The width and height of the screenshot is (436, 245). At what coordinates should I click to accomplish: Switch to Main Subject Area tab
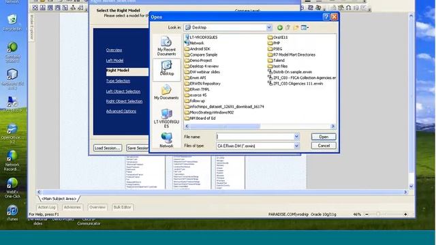point(59,199)
